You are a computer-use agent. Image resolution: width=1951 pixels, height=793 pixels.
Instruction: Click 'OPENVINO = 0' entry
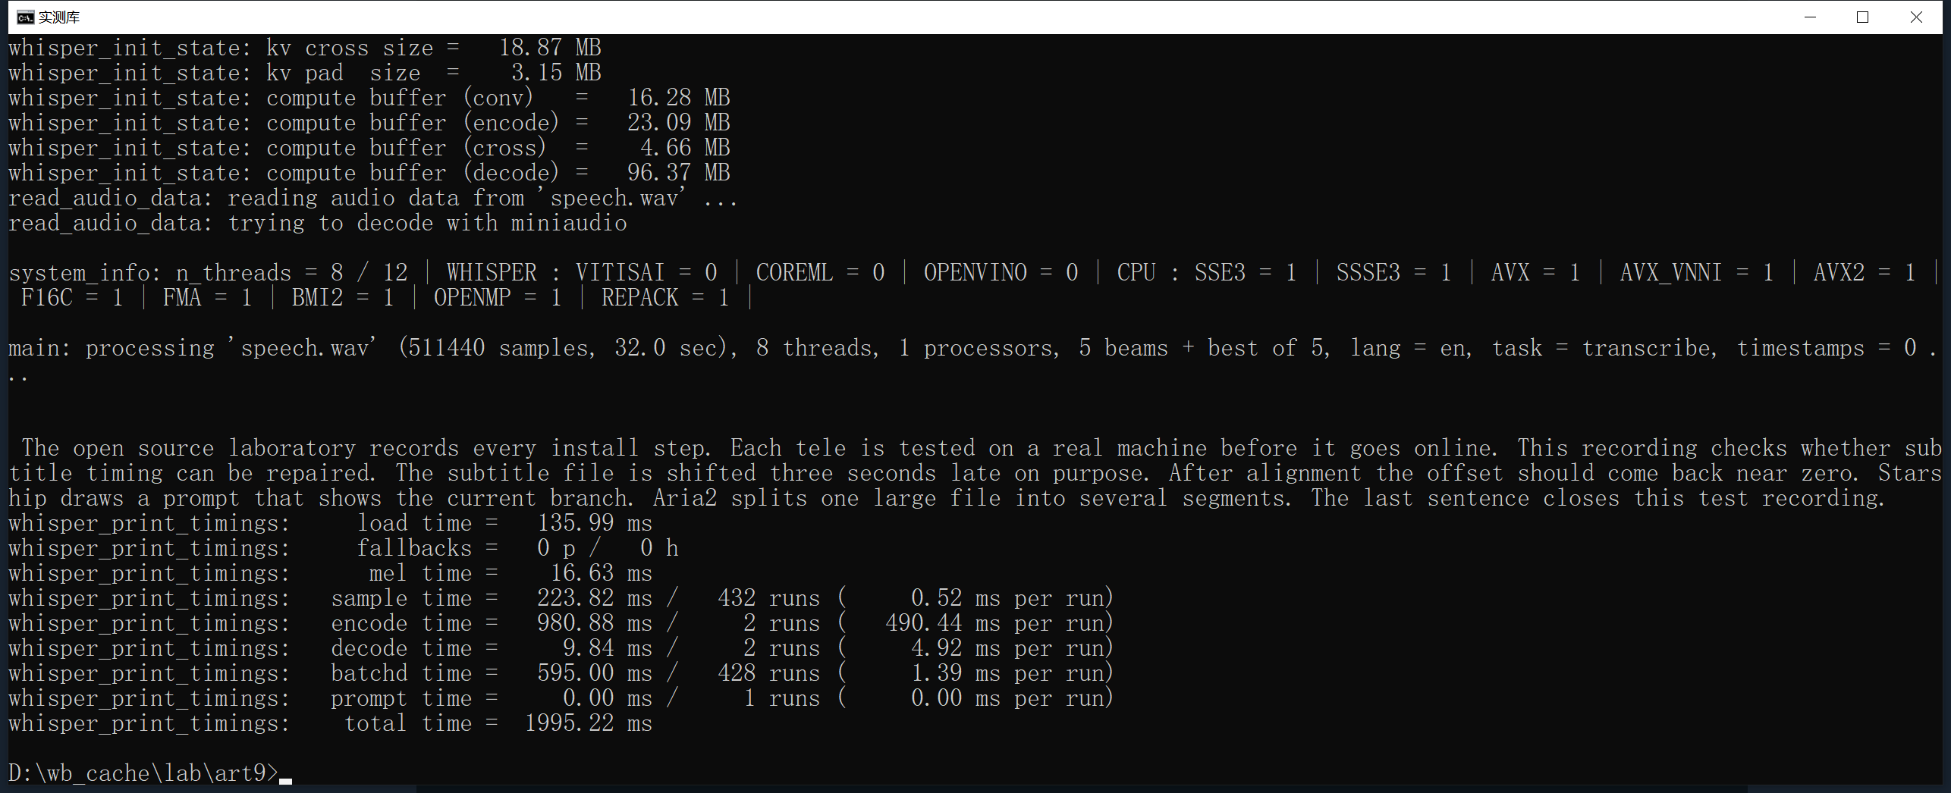coord(1001,272)
